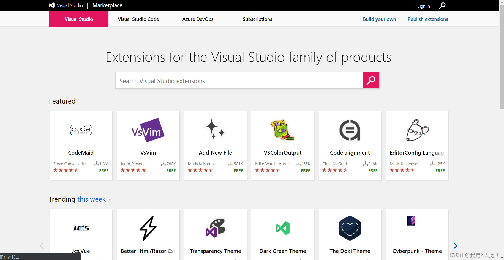
Task: Click VsVim download count 780K
Action: [168, 164]
